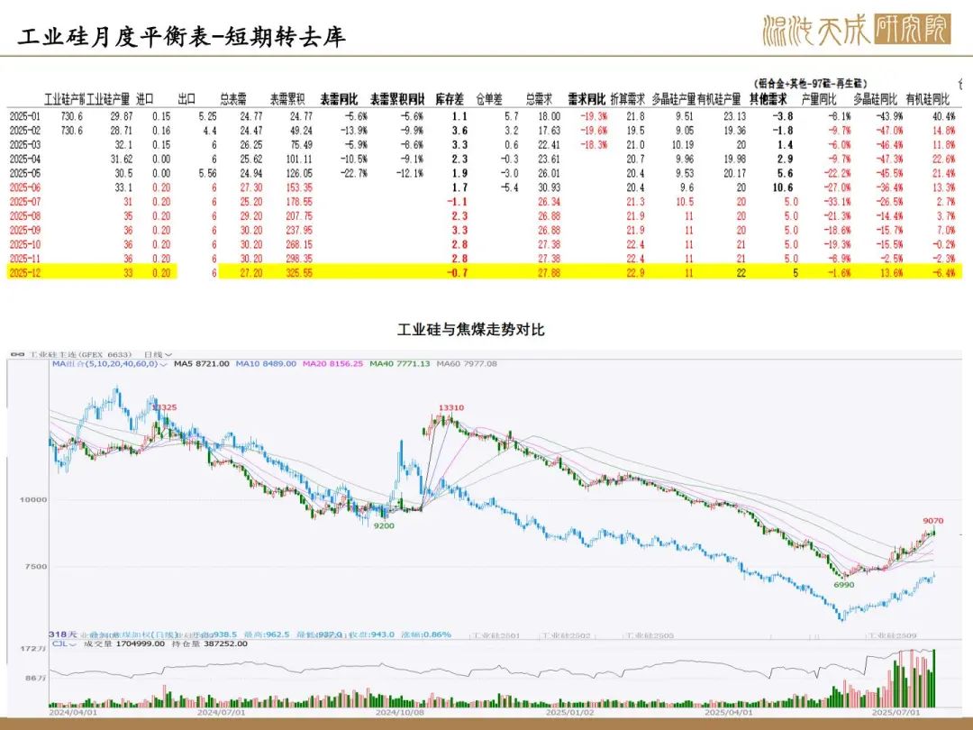Viewport: 973px width, 730px height.
Task: Click the 有机硅产量 column header
Action: point(719,99)
